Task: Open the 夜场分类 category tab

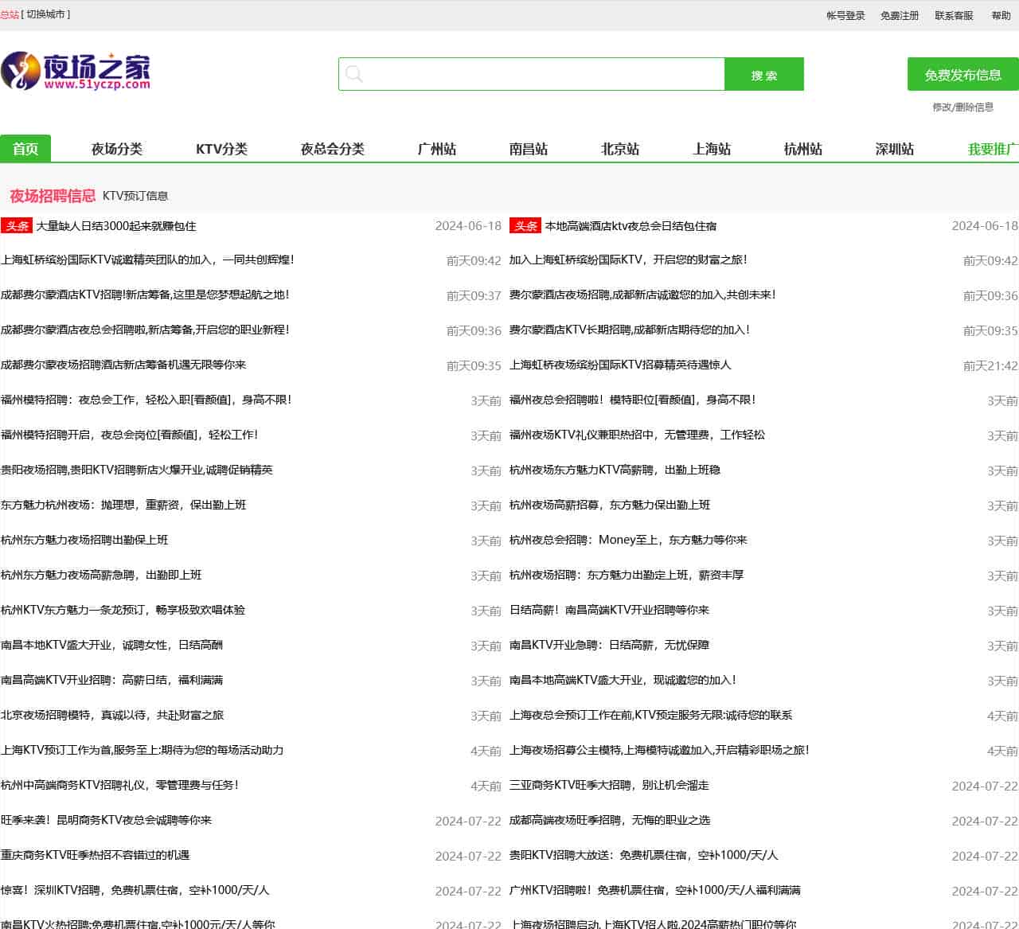Action: point(117,148)
